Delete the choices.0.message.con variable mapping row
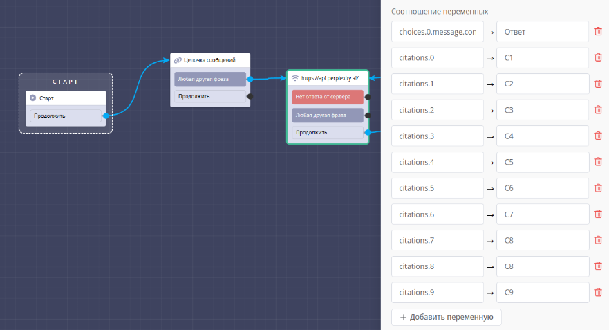 click(598, 32)
